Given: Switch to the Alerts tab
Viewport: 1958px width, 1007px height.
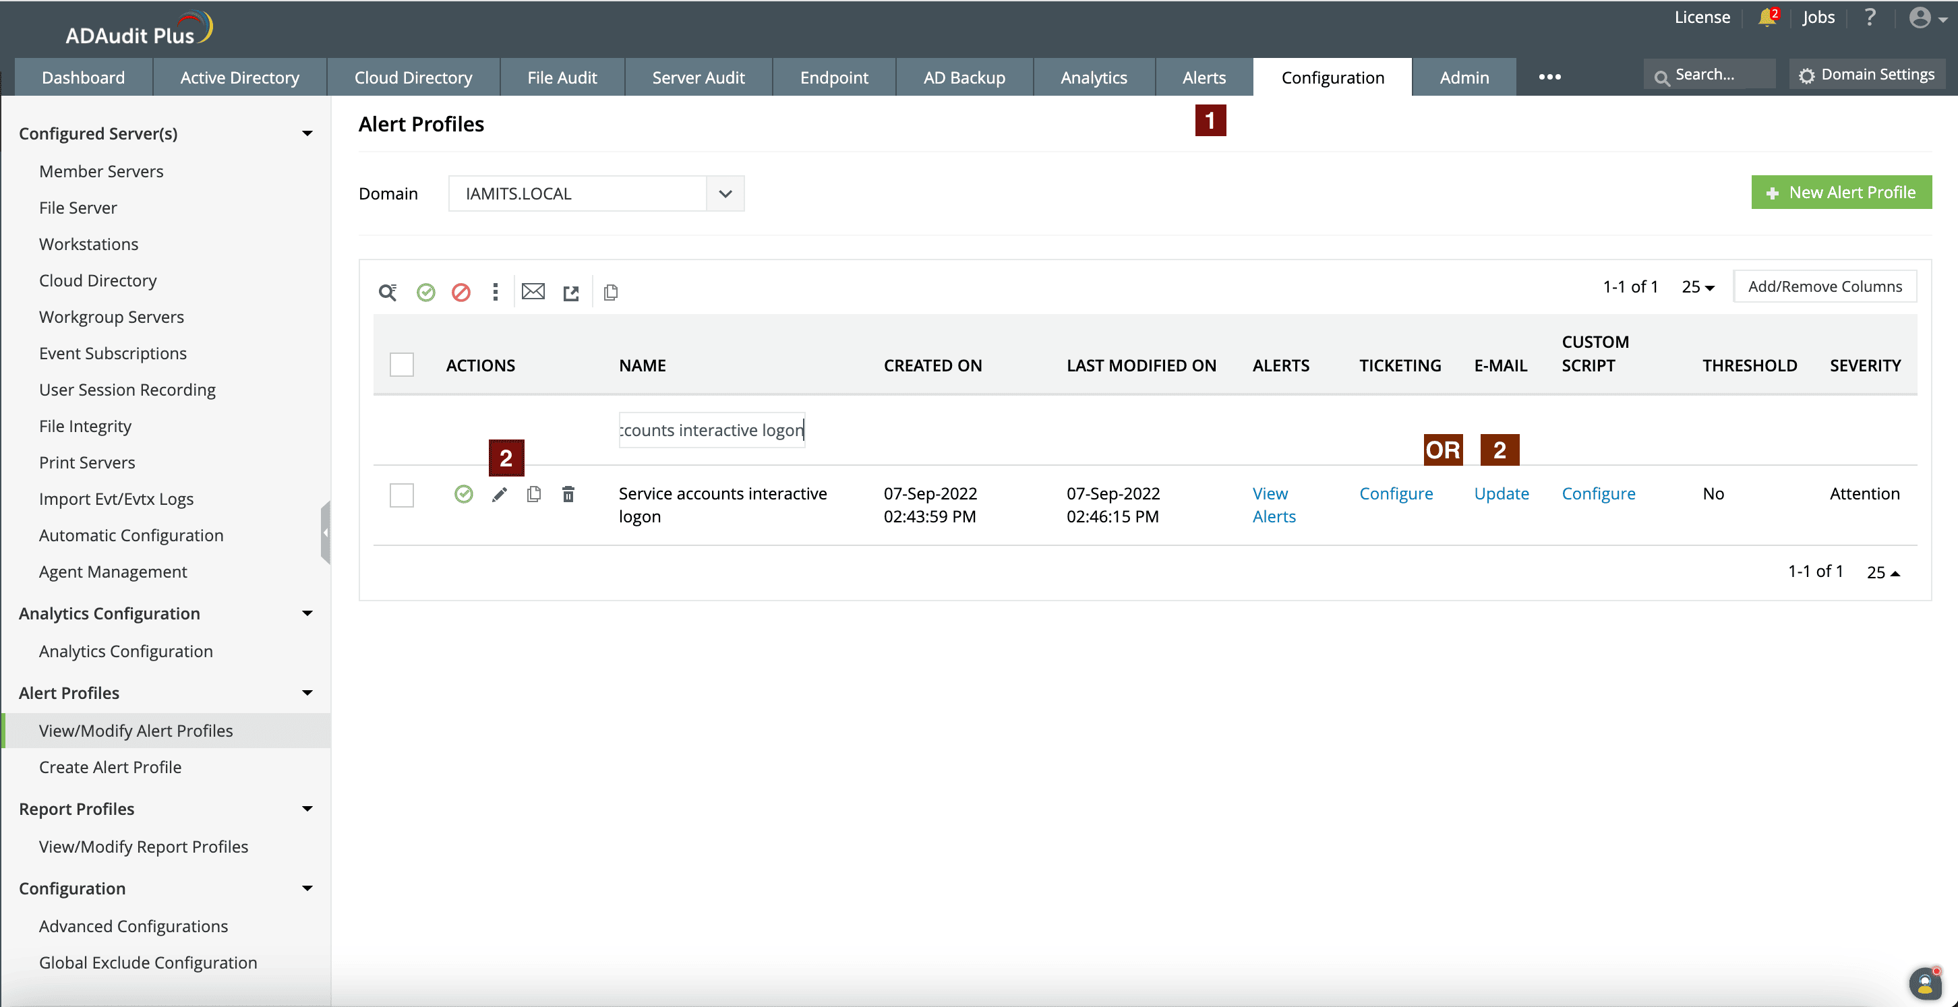Looking at the screenshot, I should coord(1204,78).
